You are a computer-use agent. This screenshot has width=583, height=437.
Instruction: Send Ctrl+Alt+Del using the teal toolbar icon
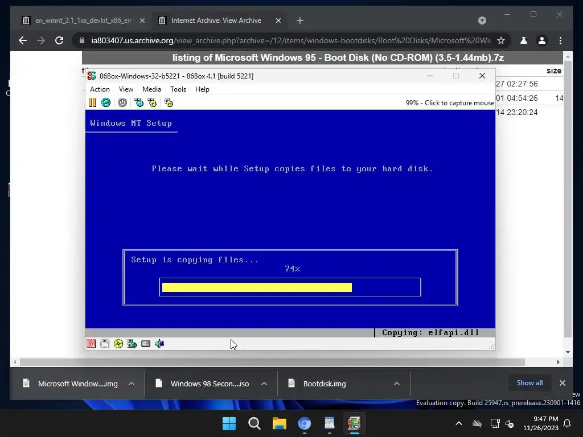click(x=139, y=102)
